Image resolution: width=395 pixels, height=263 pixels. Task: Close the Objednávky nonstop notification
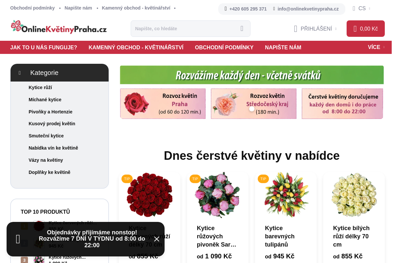[x=157, y=239]
